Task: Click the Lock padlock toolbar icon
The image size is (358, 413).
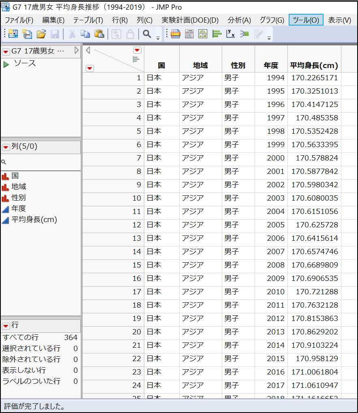Action: click(130, 34)
